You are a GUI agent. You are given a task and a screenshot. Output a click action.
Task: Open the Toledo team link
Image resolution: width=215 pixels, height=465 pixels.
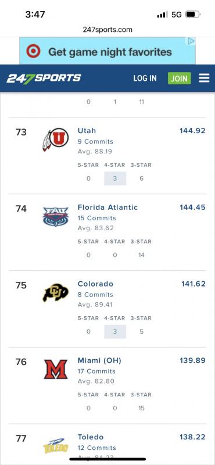91,437
